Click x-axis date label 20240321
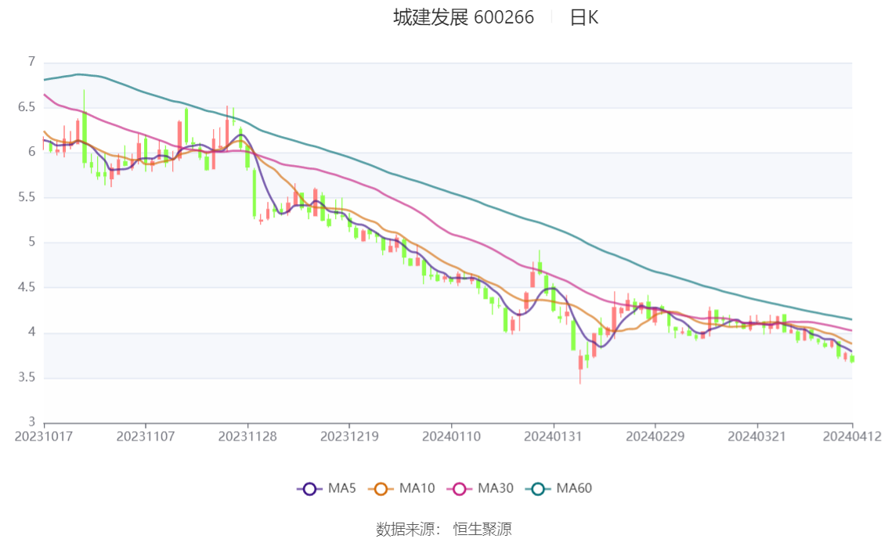 (757, 437)
